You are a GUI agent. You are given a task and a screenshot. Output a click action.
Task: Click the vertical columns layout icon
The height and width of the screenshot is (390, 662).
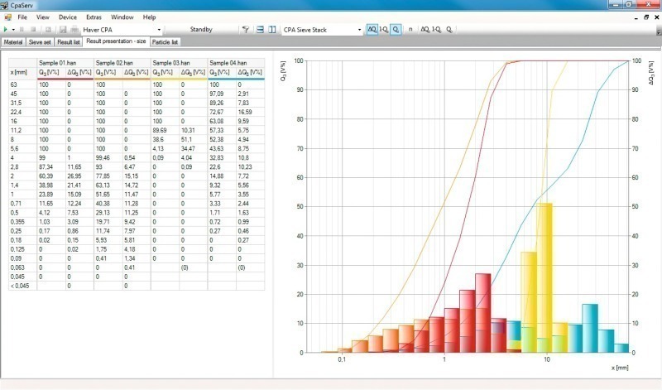pyautogui.click(x=272, y=30)
